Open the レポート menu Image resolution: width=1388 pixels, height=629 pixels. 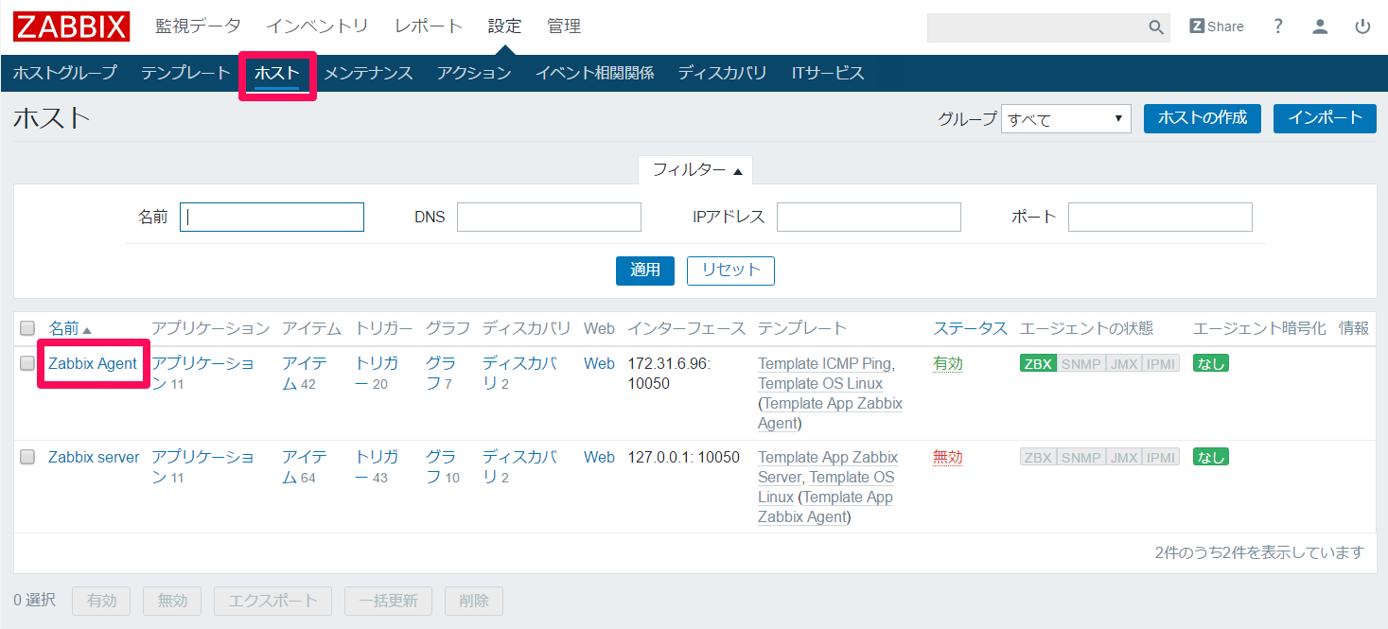429,26
